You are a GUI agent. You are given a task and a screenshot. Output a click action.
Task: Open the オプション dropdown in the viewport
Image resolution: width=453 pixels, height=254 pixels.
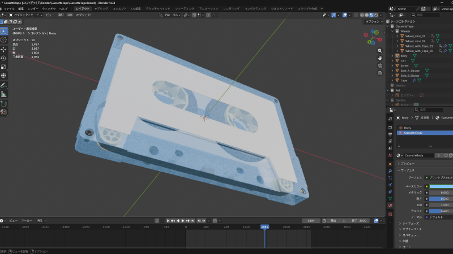point(373,21)
